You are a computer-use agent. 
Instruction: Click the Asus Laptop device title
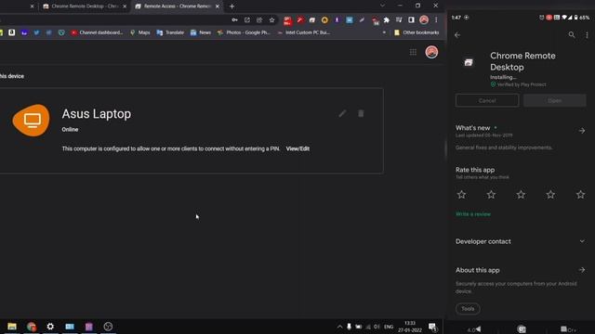coord(97,113)
